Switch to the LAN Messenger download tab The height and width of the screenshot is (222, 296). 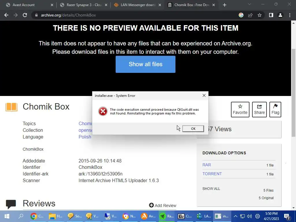pos(138,5)
